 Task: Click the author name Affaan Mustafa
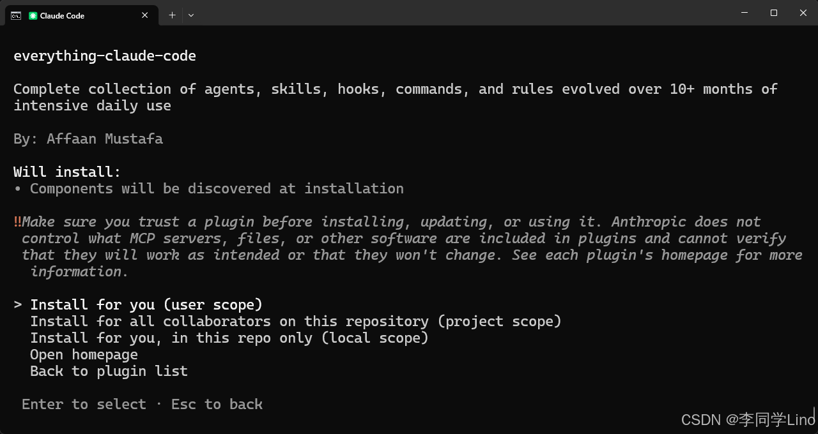click(x=104, y=138)
